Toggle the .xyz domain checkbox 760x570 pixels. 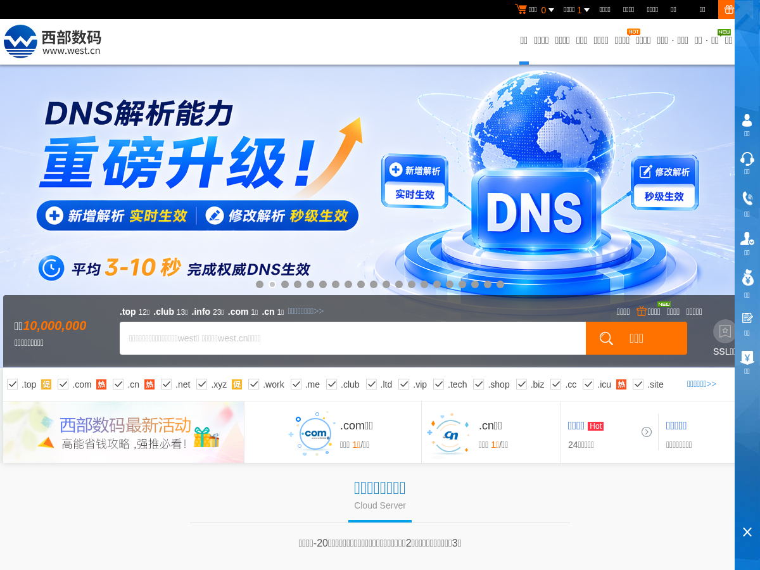(x=201, y=384)
